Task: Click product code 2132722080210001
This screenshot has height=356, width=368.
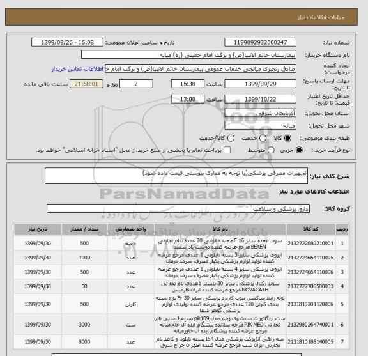Action: pyautogui.click(x=310, y=244)
